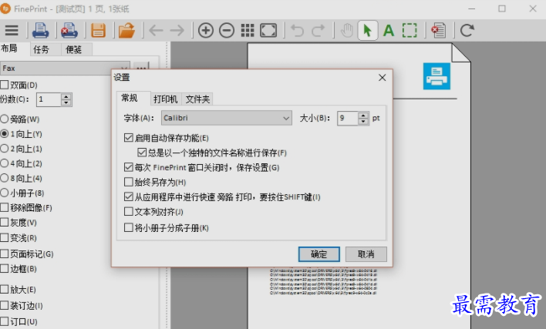546x329 pixels.
Task: Open the 字体 Calibri dropdown
Action: tap(226, 118)
